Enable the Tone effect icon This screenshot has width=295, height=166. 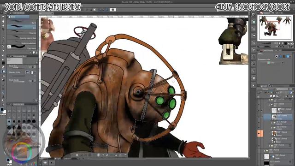(280, 56)
